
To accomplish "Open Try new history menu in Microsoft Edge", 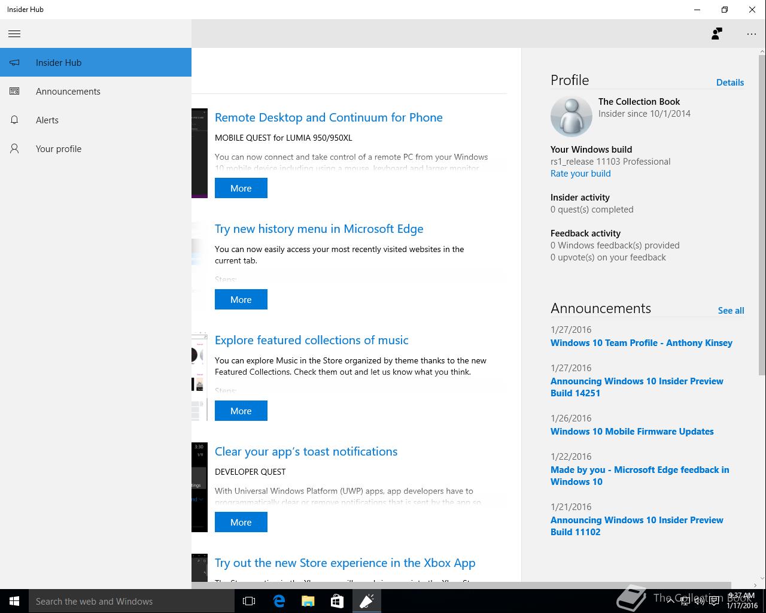I will tap(319, 229).
